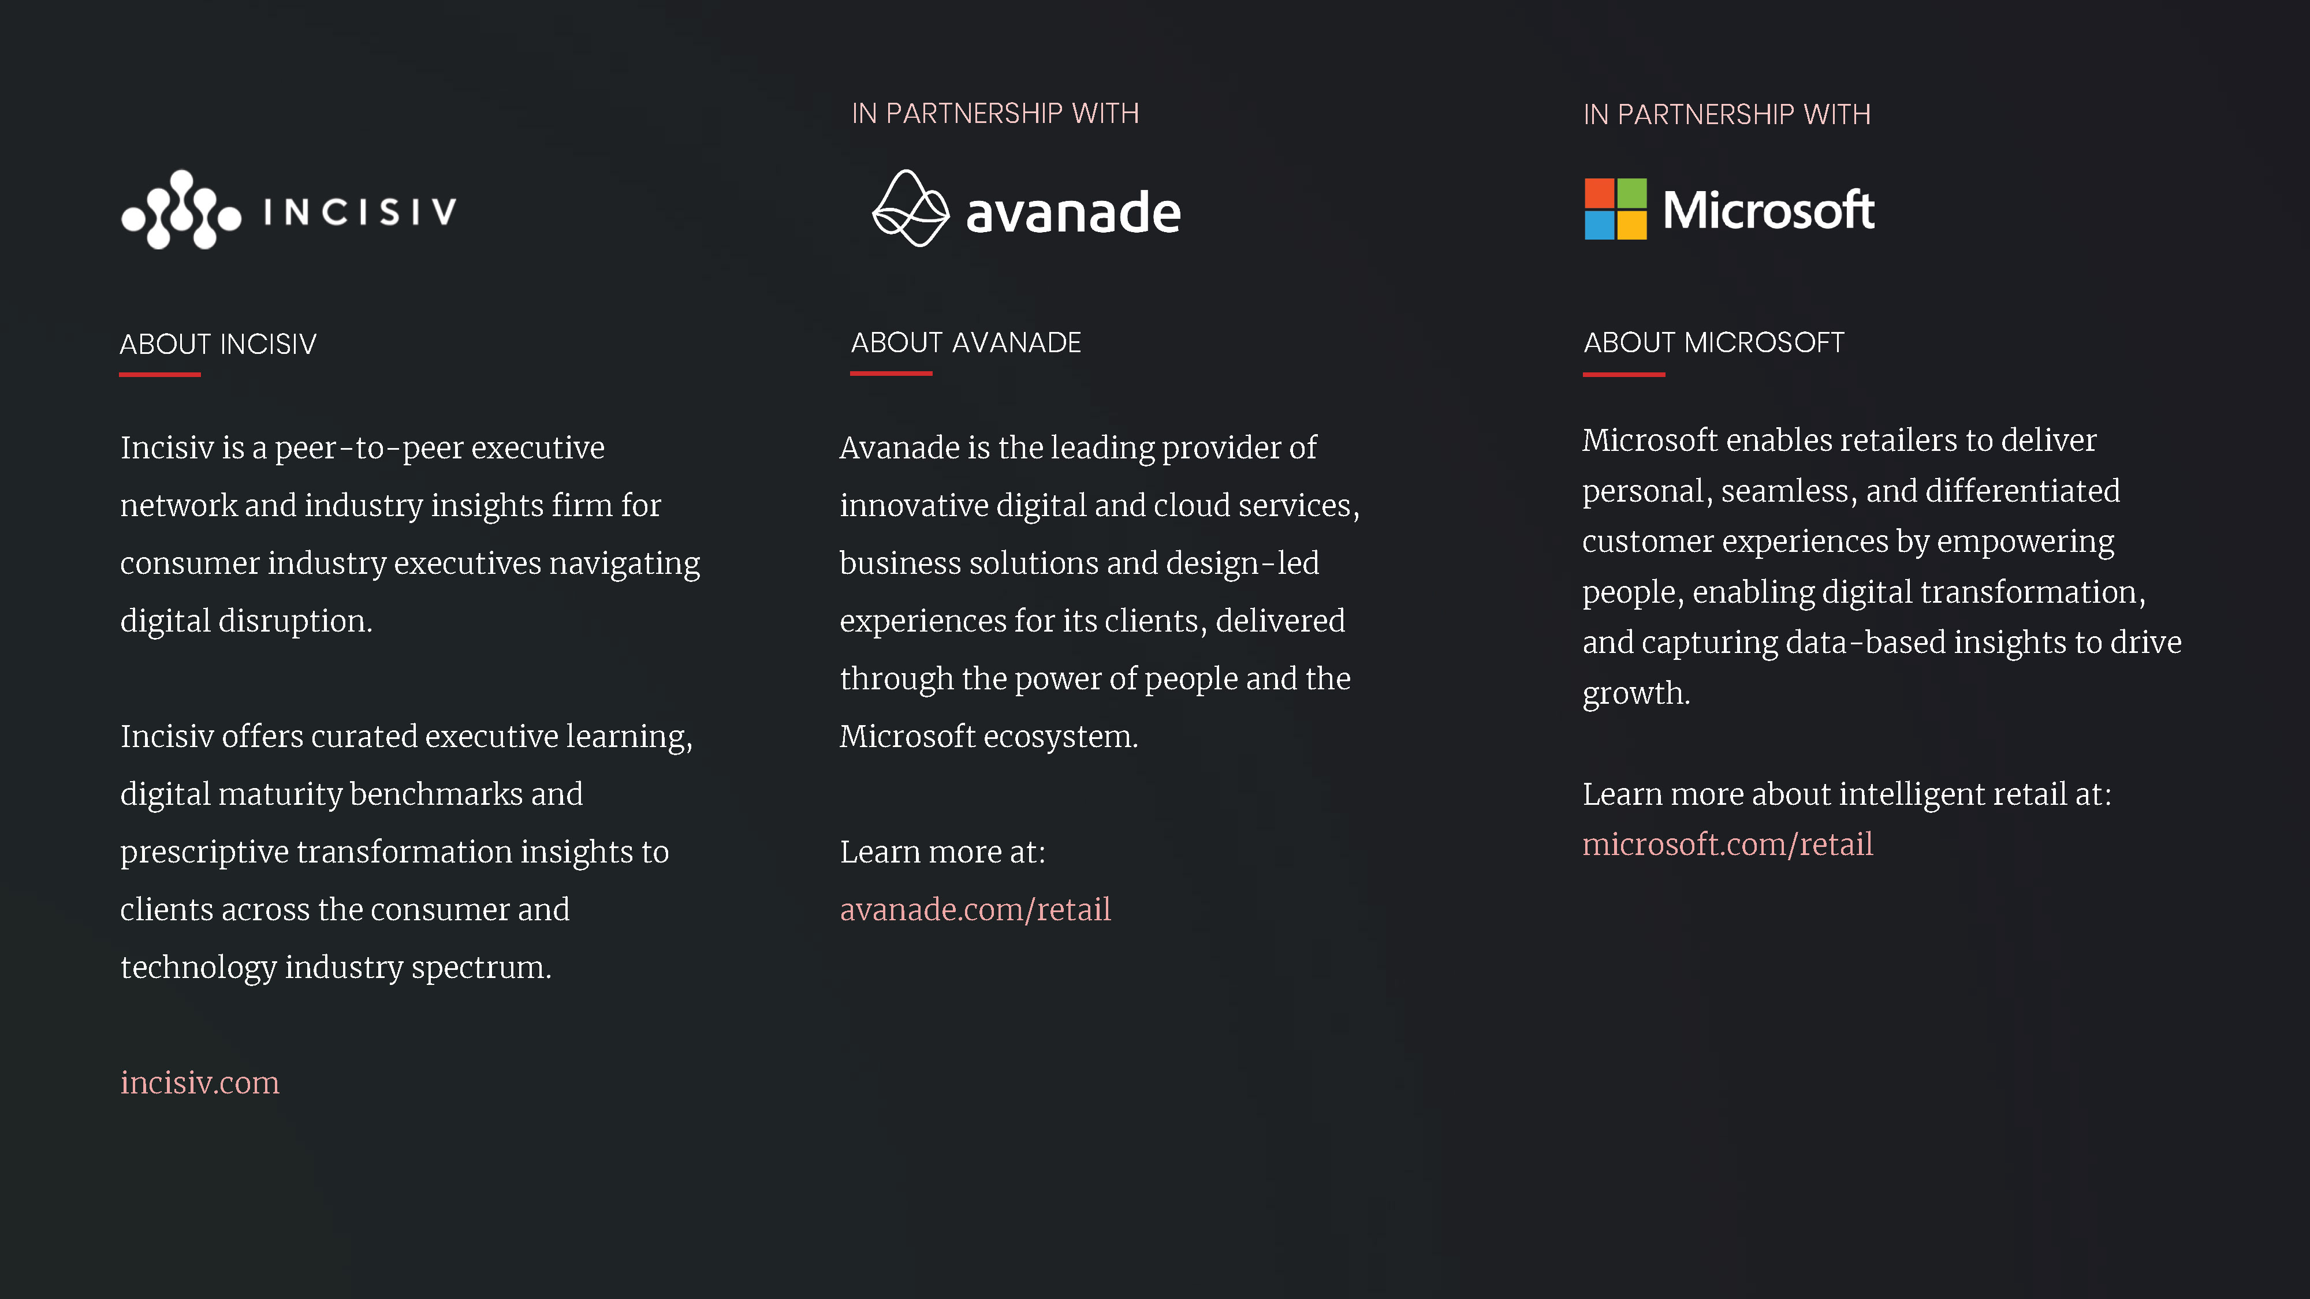Click the red underline below ABOUT AVANADE
The image size is (2310, 1299).
point(891,373)
